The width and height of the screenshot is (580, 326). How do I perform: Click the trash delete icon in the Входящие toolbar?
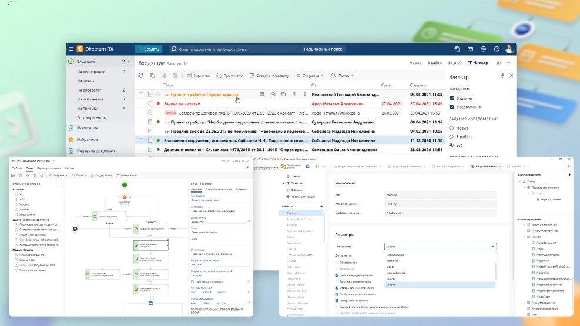tap(175, 75)
